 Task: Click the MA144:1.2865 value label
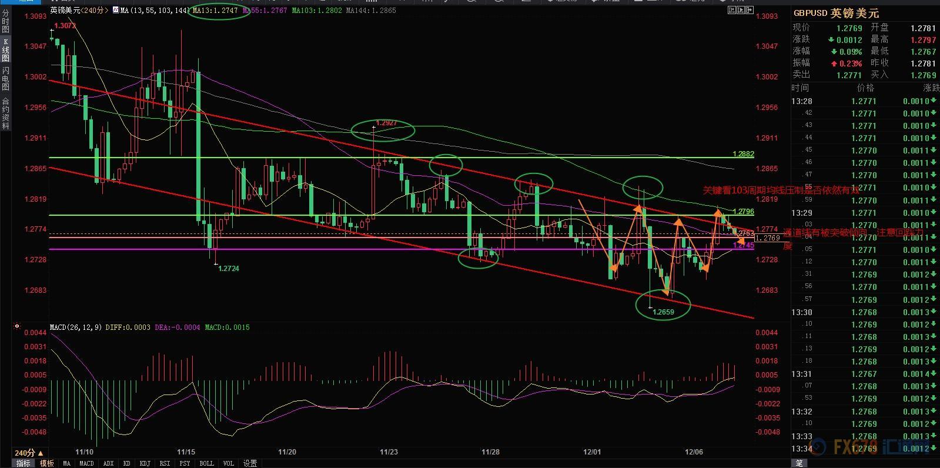pos(371,11)
